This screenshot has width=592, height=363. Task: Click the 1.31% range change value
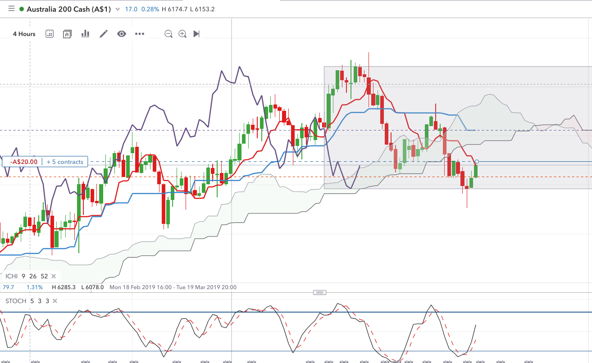pos(35,287)
